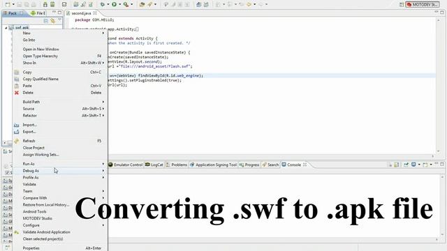Click the Display Selected Console icon
447x251 pixels.
pos(413,165)
